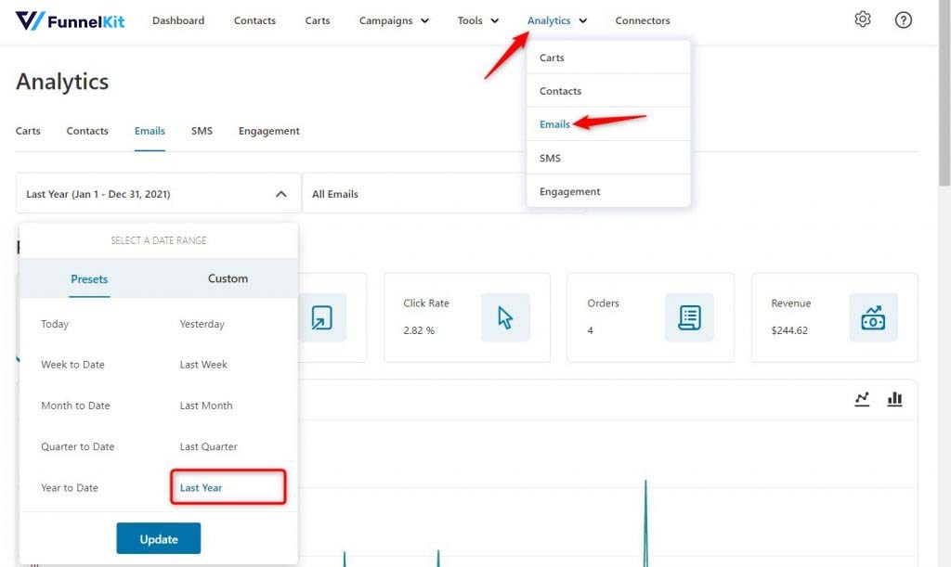Viewport: 951px width, 567px height.
Task: Collapse the Last Year date range selector
Action: (x=158, y=194)
